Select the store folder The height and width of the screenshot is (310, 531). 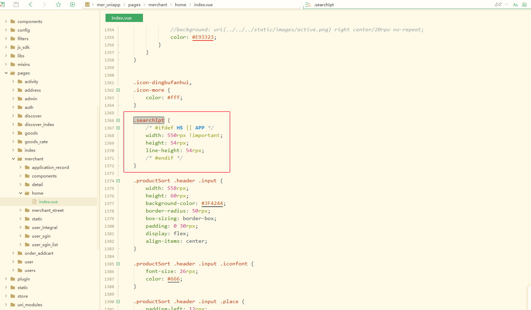(23, 296)
